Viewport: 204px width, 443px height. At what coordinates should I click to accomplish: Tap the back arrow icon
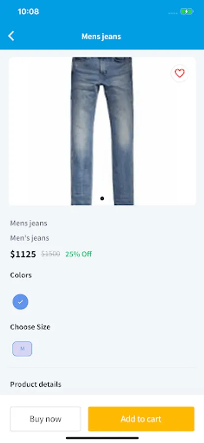point(11,36)
